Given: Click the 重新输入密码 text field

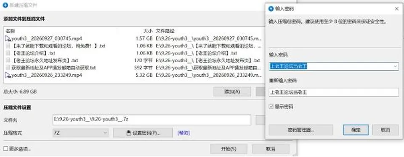Looking at the screenshot, I should 334,92.
